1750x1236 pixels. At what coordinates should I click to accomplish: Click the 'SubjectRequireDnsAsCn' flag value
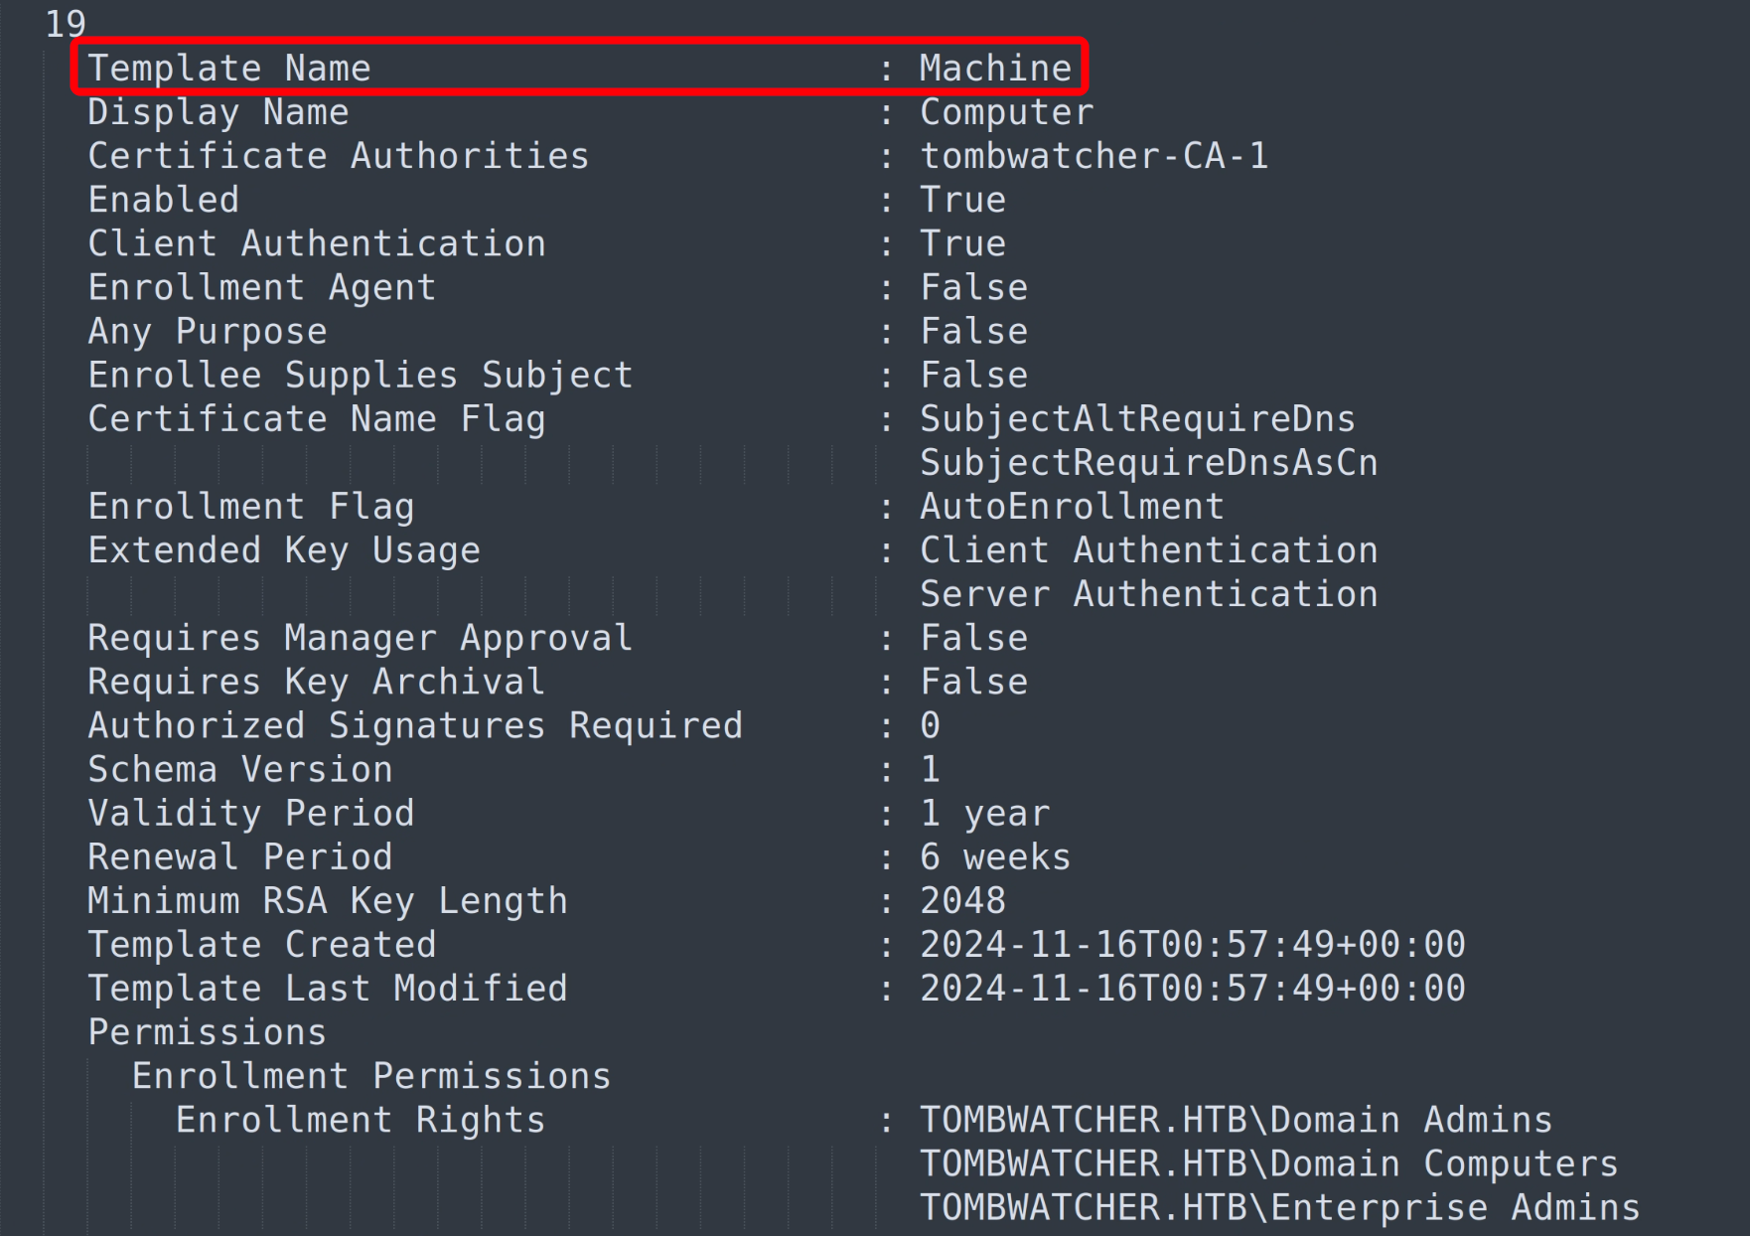1148,463
